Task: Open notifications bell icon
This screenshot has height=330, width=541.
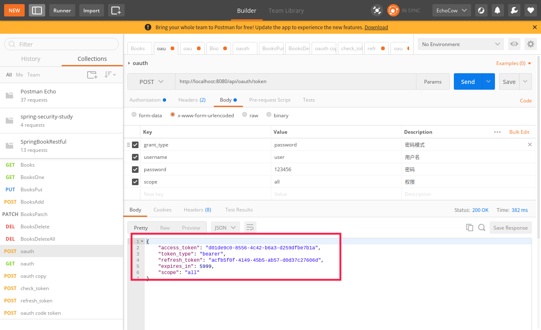Action: pyautogui.click(x=498, y=10)
